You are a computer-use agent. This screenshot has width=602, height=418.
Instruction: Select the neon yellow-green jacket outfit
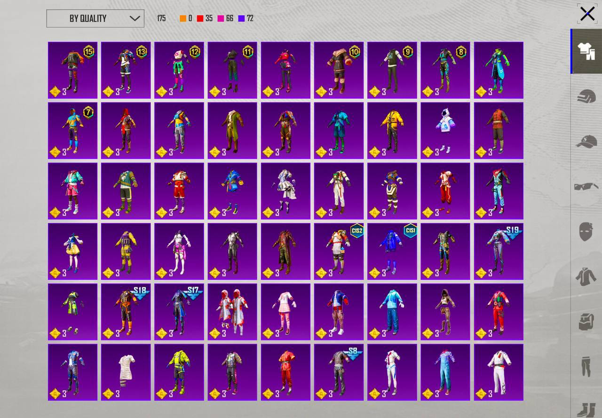pos(179,372)
